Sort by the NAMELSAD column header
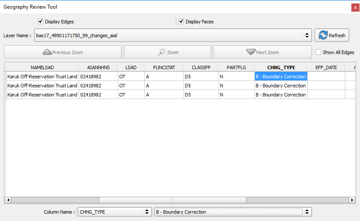The image size is (360, 221). pos(42,67)
